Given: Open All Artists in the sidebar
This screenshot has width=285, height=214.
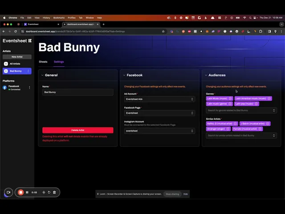Looking at the screenshot, I should click(x=17, y=64).
